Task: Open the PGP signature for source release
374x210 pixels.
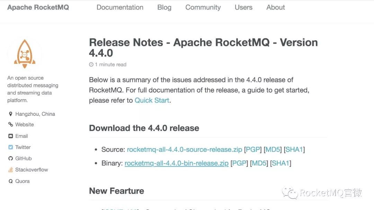Action: click(x=252, y=150)
